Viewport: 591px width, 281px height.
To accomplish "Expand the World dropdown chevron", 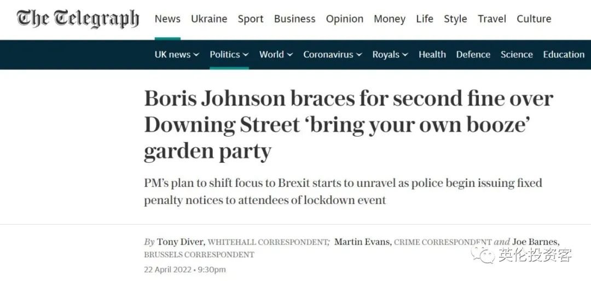I will (x=289, y=55).
